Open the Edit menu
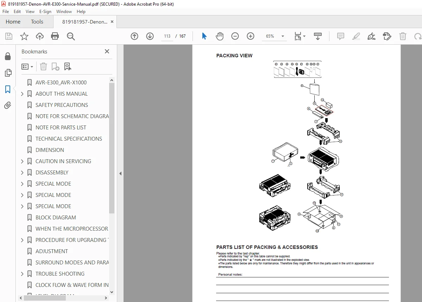 (x=17, y=12)
